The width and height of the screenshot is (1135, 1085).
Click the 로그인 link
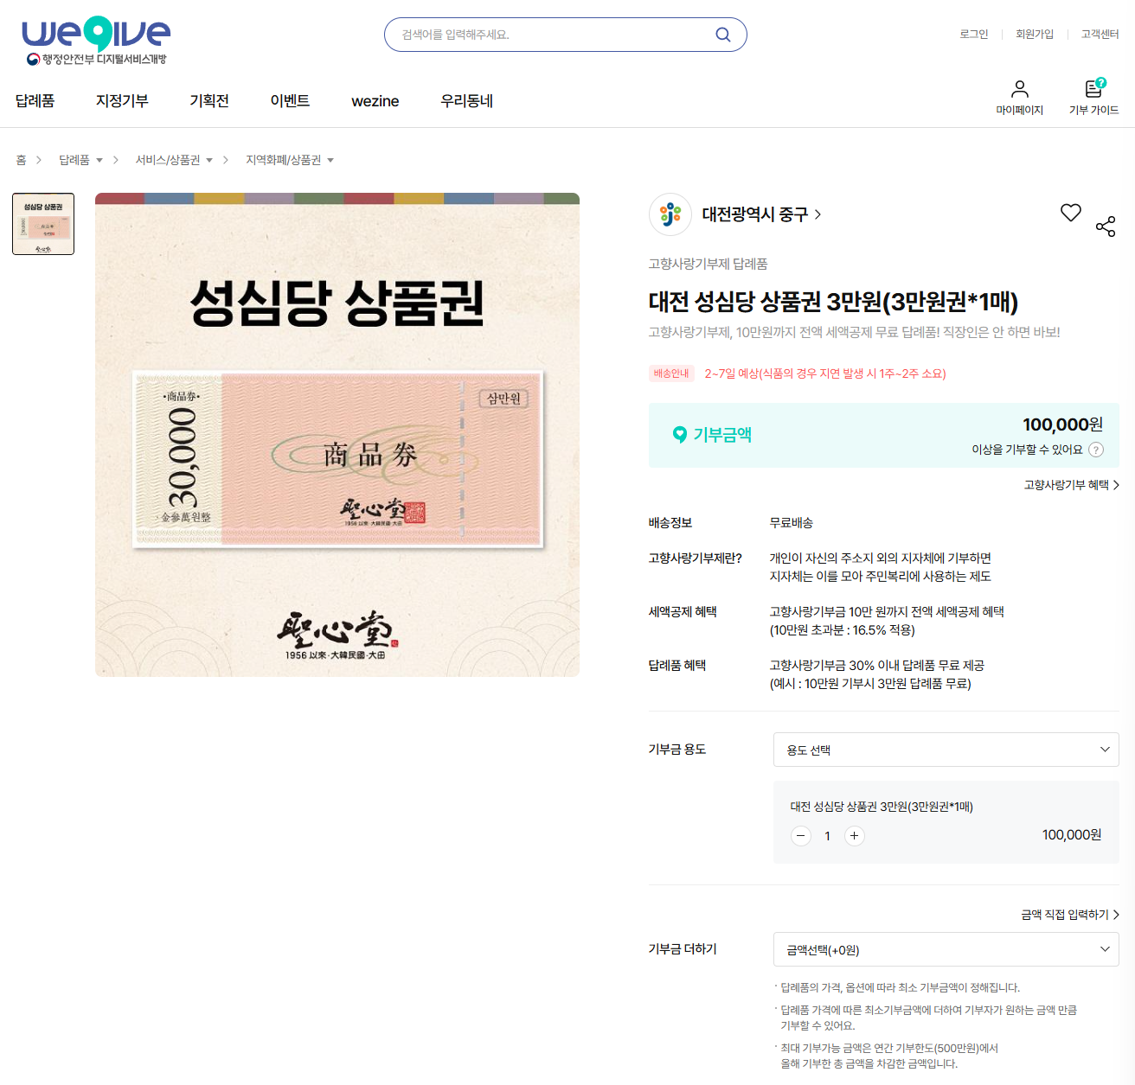974,35
